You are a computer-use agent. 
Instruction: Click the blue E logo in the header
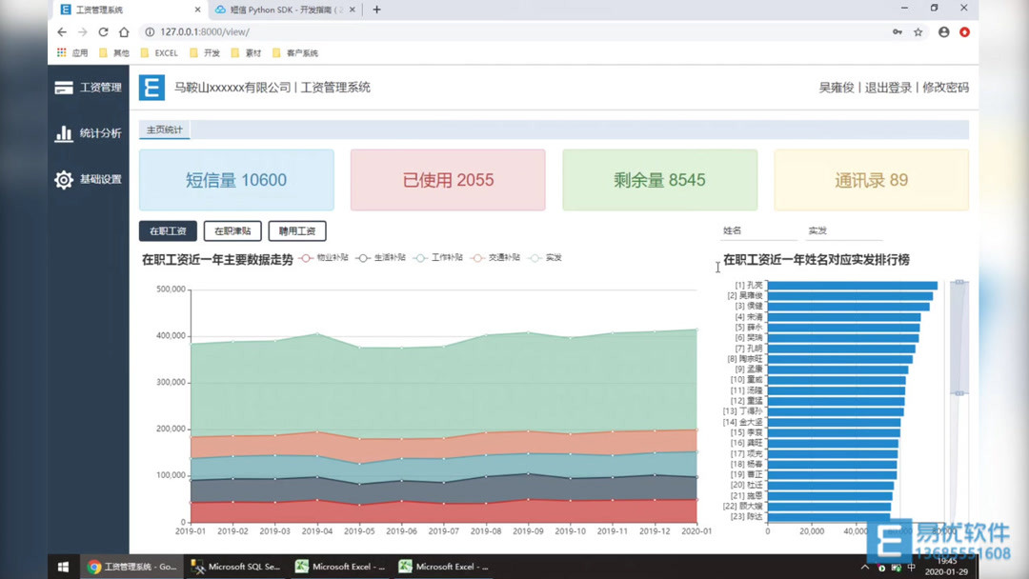click(151, 88)
